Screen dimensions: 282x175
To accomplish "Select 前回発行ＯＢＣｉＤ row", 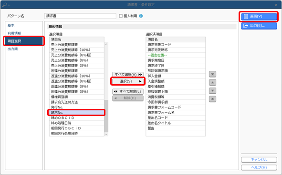I will [x=77, y=128].
